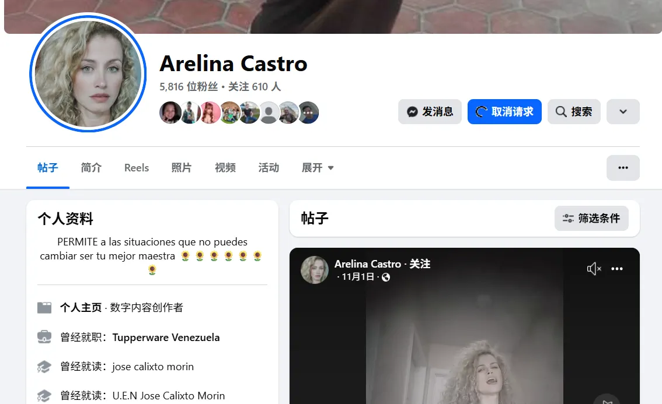This screenshot has width=662, height=404.
Task: Switch to the 照片 tab
Action: 182,167
